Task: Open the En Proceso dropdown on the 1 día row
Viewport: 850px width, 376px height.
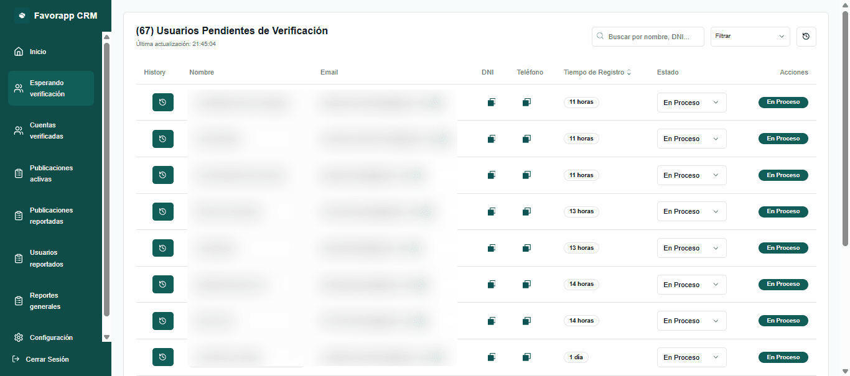Action: point(691,357)
